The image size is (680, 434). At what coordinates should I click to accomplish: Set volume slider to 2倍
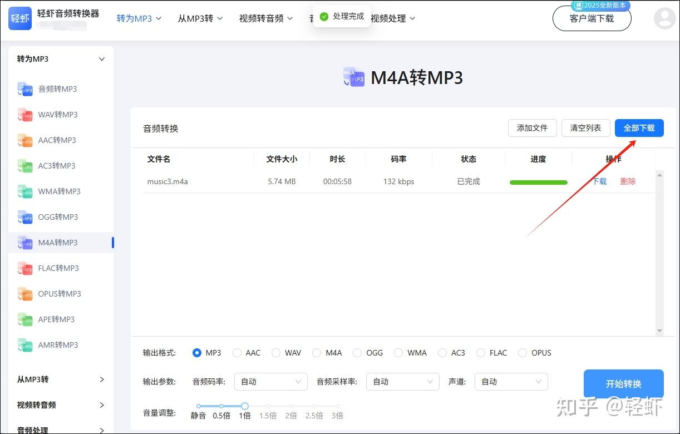290,406
